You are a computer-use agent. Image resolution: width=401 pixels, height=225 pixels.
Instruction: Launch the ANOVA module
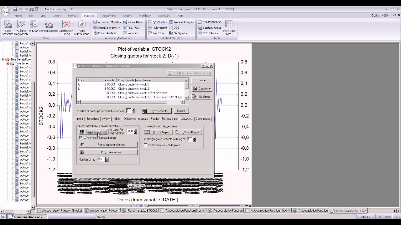point(34,27)
